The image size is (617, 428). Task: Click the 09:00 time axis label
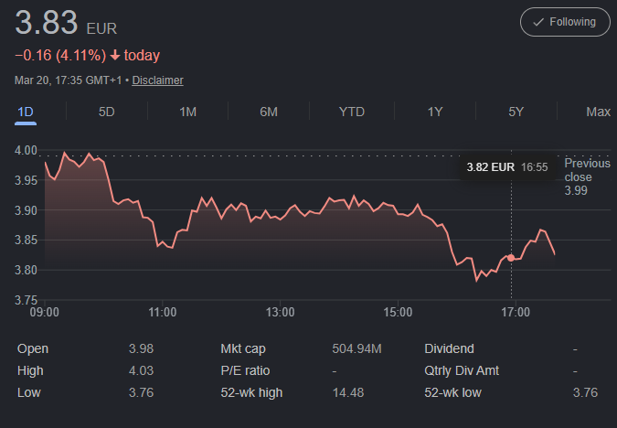coord(45,312)
